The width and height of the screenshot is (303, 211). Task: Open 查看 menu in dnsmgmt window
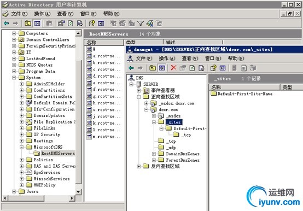(190, 58)
